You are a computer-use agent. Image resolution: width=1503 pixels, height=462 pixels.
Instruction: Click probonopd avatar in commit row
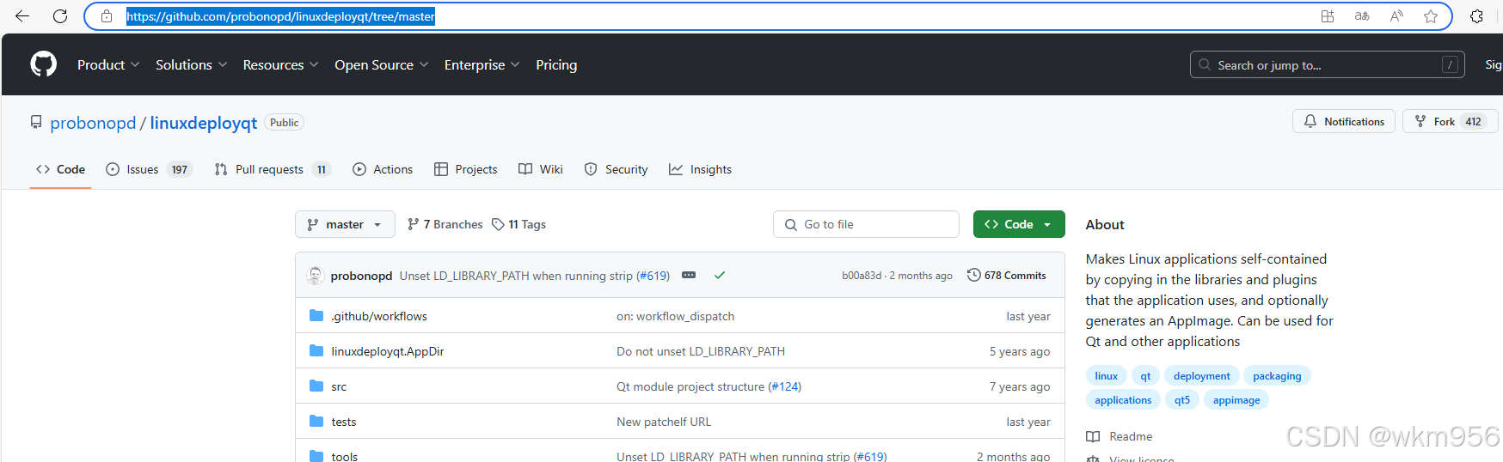pyautogui.click(x=316, y=276)
